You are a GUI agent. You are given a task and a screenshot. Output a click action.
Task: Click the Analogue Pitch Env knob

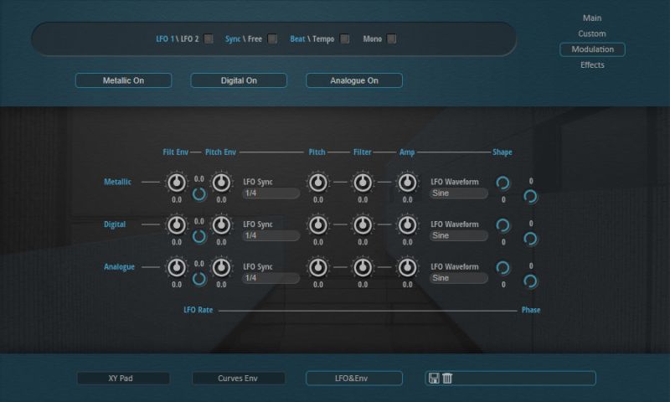[221, 267]
